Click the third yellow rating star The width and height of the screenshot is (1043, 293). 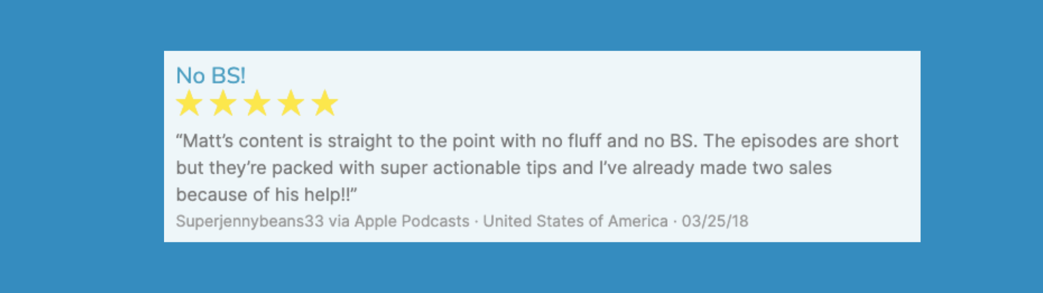click(x=257, y=103)
